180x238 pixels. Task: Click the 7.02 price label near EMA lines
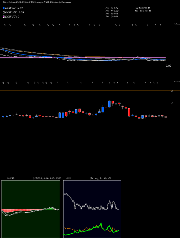pyautogui.click(x=168, y=66)
